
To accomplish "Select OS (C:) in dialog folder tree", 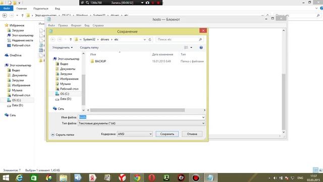I will (65, 94).
